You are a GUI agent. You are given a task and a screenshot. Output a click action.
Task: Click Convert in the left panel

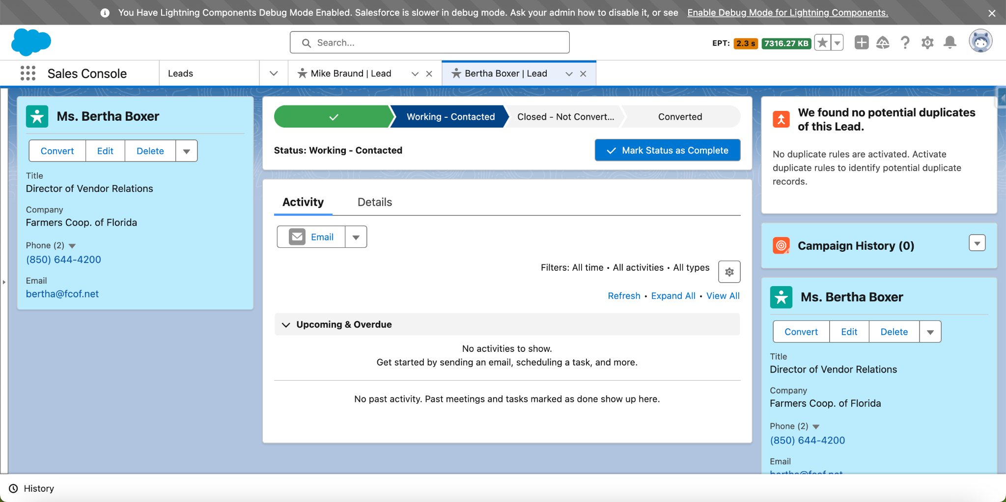[57, 151]
